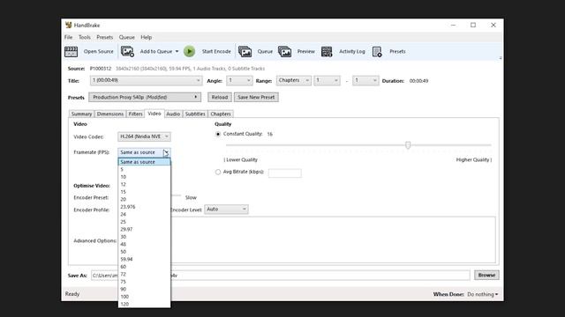Click the Advanced Options text area
The height and width of the screenshot is (317, 565).
coord(333,240)
